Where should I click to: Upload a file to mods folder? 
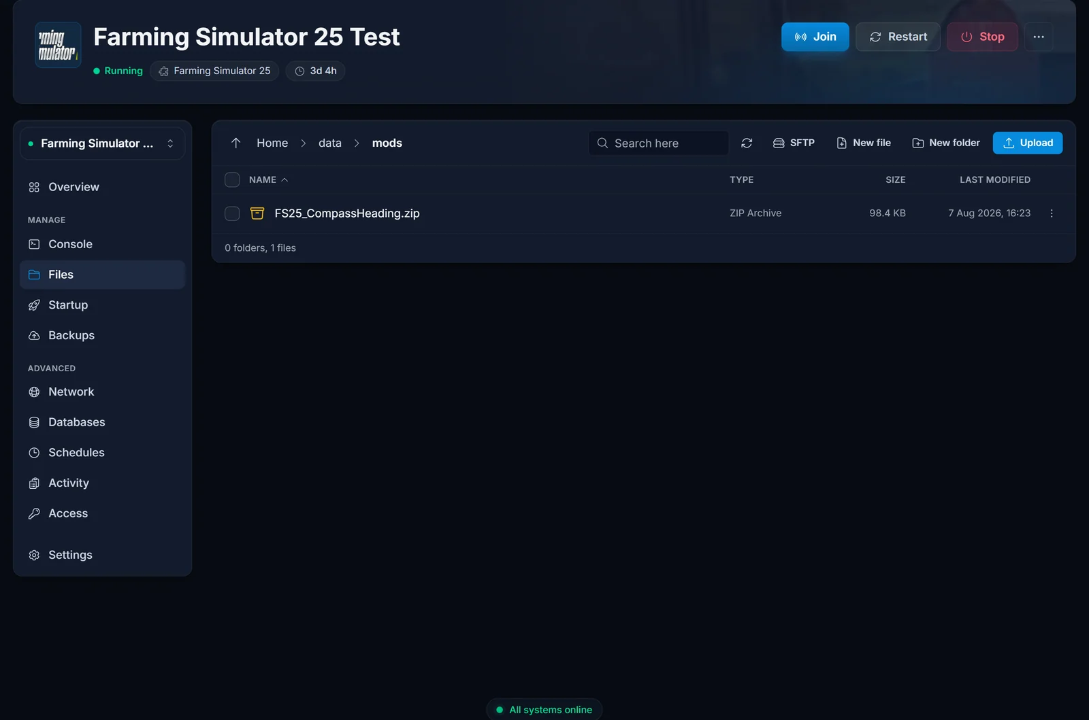1028,143
